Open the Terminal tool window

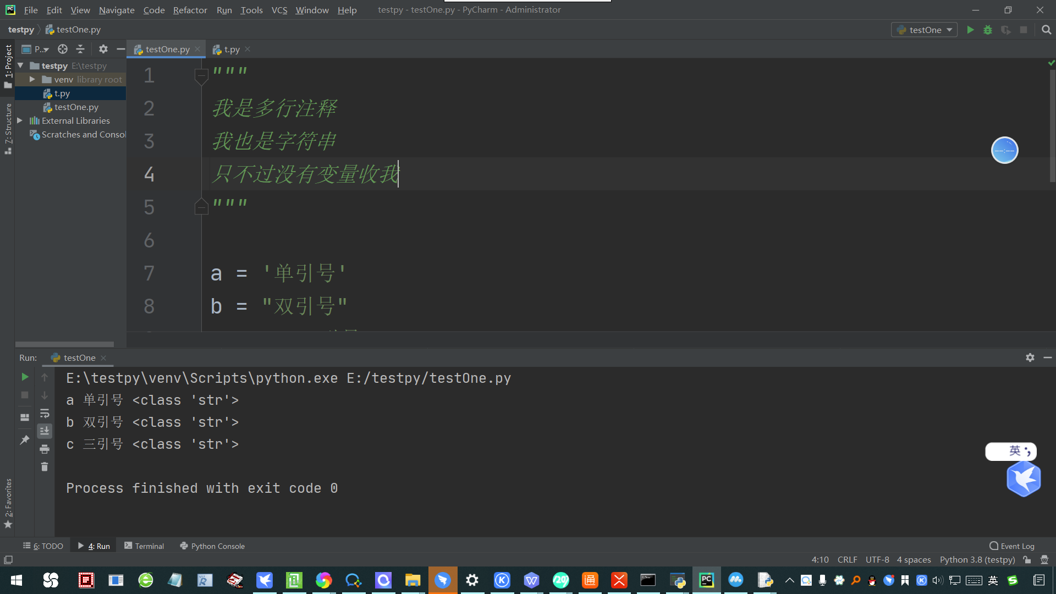click(x=144, y=546)
